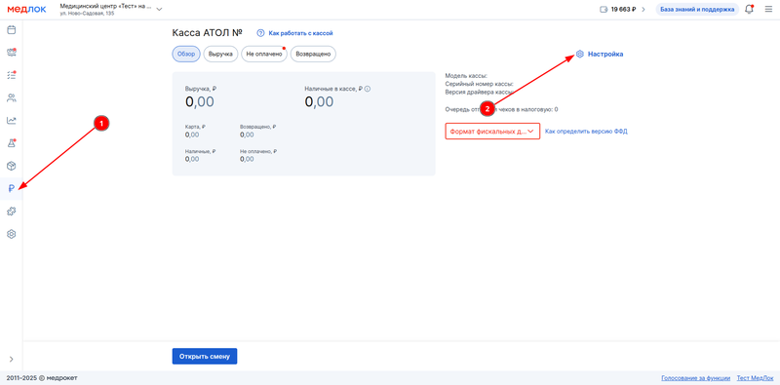Select the Возвращено tab
This screenshot has height=385, width=780.
point(313,54)
